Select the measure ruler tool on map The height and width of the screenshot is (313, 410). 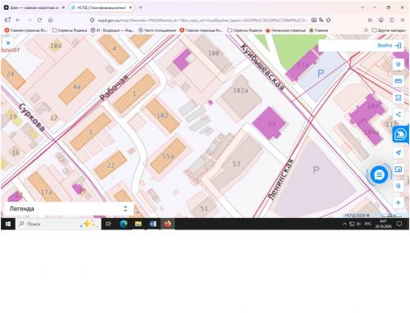(399, 81)
